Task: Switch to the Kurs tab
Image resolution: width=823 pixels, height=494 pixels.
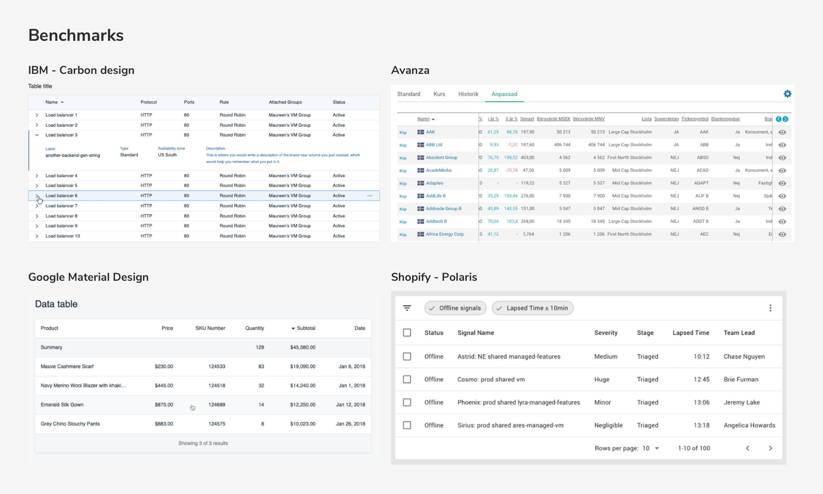Action: pyautogui.click(x=439, y=94)
